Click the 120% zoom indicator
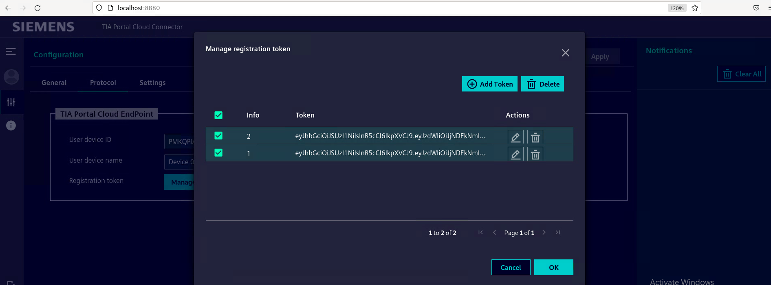The image size is (771, 285). 677,8
